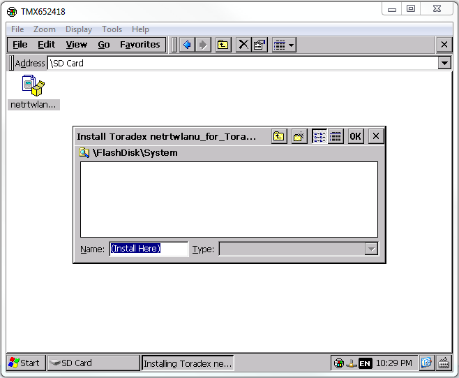Click the EN language indicator
Image resolution: width=459 pixels, height=378 pixels.
pyautogui.click(x=365, y=364)
